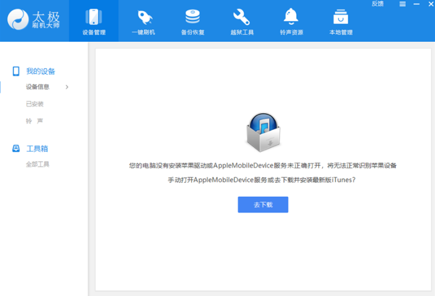This screenshot has height=296, width=435.
Task: Click the AppleMobileDevice driver warning text
Action: click(x=263, y=165)
